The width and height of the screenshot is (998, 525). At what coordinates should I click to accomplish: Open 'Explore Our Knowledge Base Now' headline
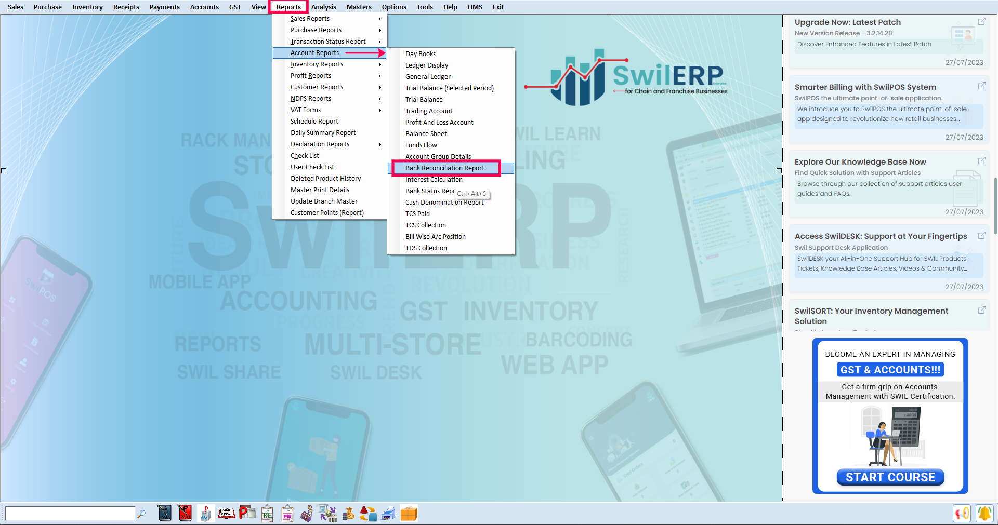pos(860,162)
